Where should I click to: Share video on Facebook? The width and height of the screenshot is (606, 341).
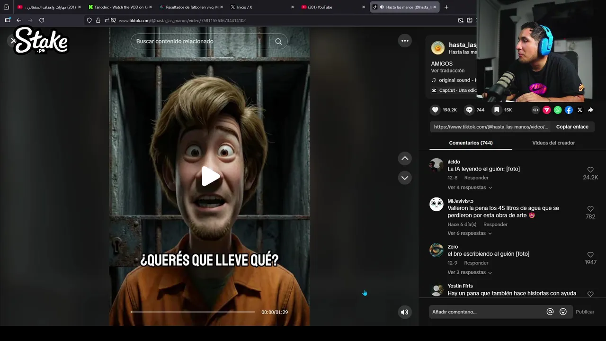pyautogui.click(x=569, y=110)
